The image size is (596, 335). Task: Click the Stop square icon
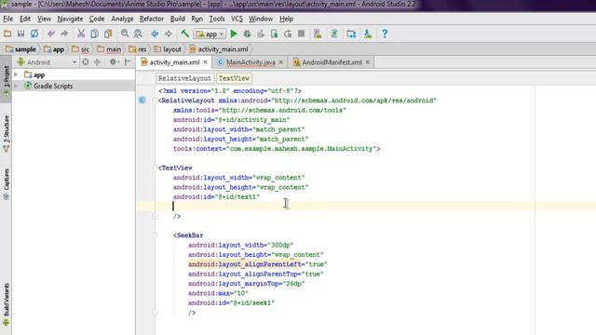[302, 33]
